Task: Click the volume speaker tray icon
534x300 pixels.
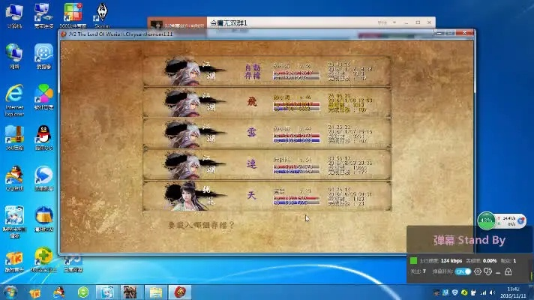Action: 493,291
